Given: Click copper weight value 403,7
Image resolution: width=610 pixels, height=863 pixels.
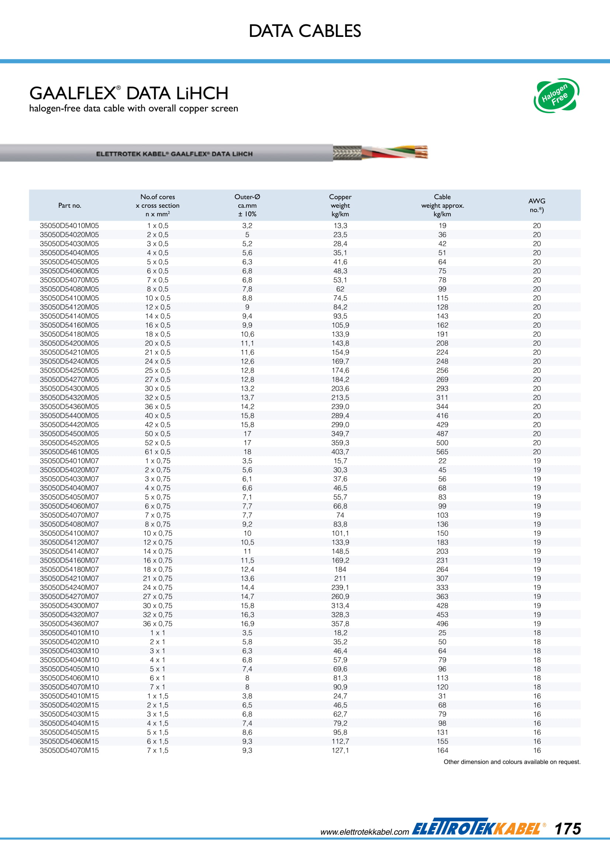Looking at the screenshot, I should click(340, 452).
